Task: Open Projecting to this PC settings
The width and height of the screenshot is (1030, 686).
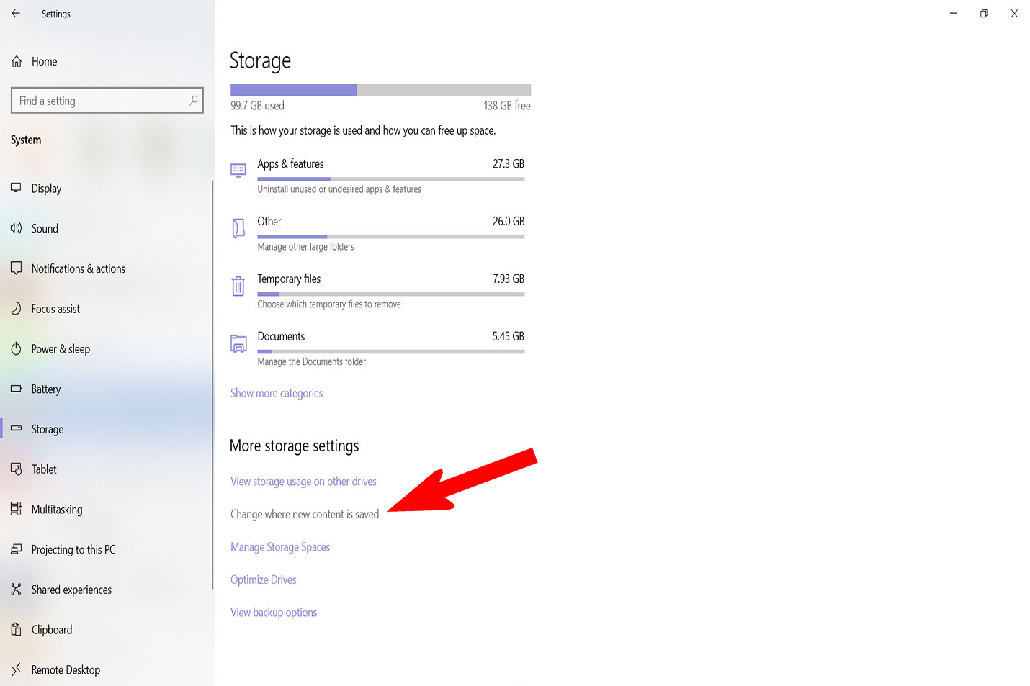Action: [x=73, y=550]
